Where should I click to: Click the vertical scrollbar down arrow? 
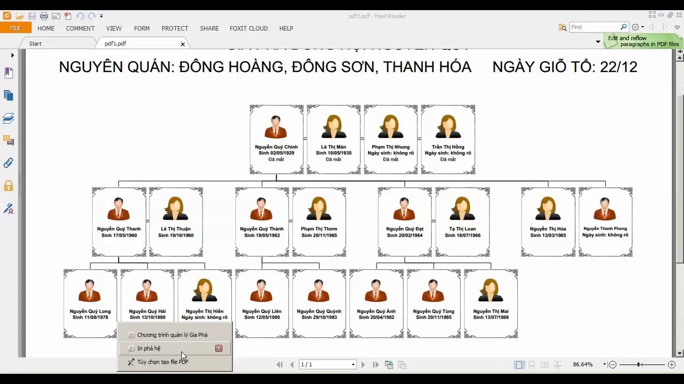(680, 353)
